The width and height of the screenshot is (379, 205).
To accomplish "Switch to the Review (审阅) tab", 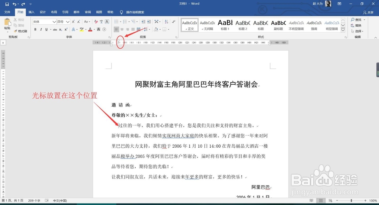I will 88,12.
